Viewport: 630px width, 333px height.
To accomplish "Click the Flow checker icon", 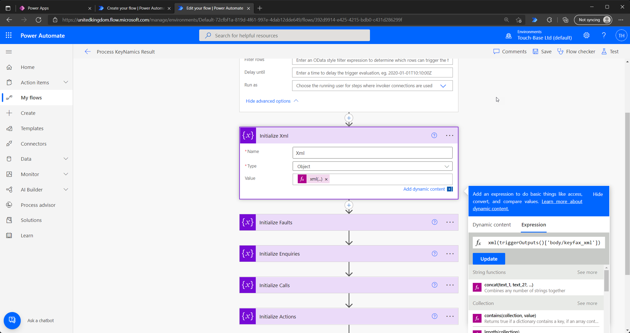I will tap(561, 51).
